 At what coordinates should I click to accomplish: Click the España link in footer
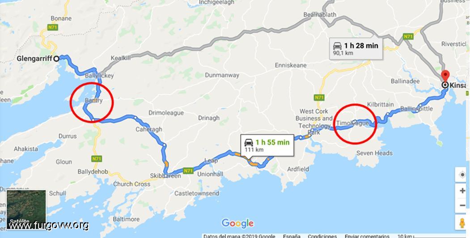(x=292, y=236)
